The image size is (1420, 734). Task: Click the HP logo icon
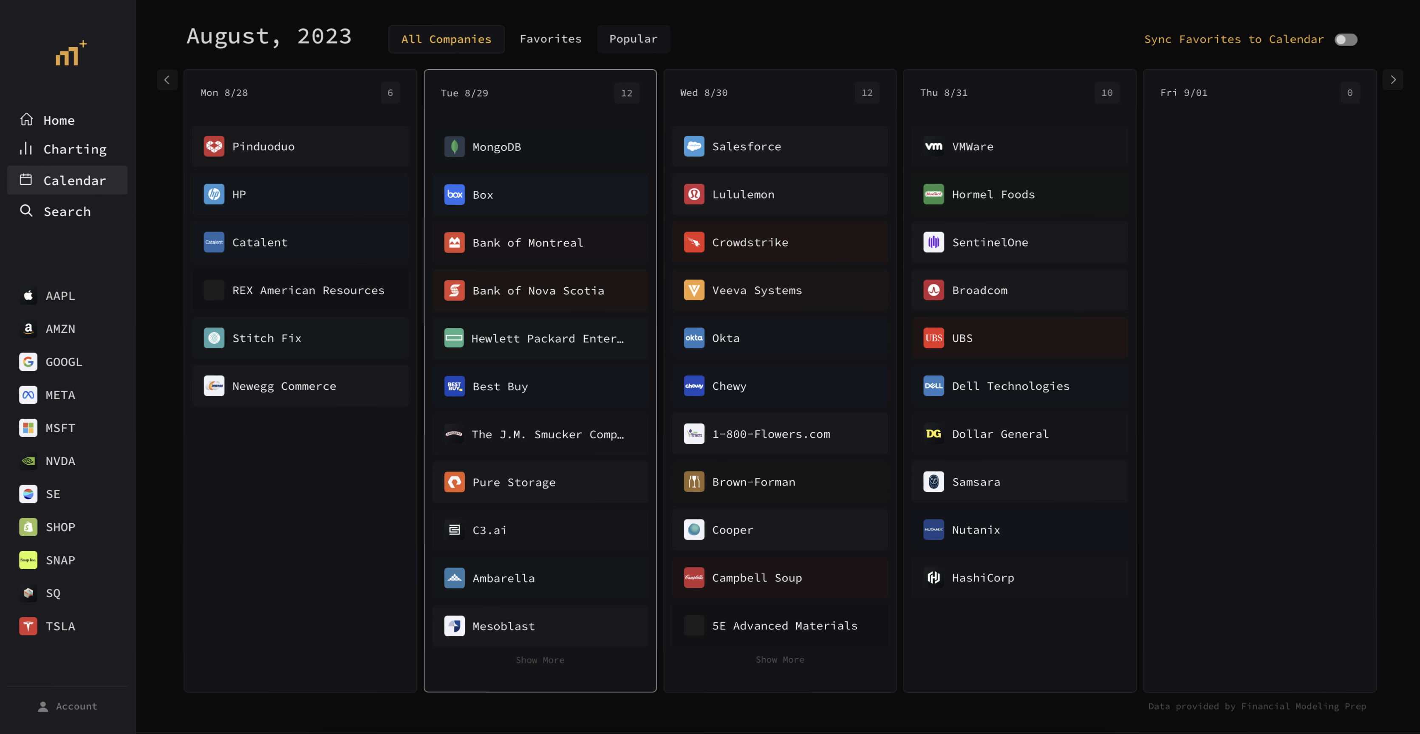pos(214,195)
